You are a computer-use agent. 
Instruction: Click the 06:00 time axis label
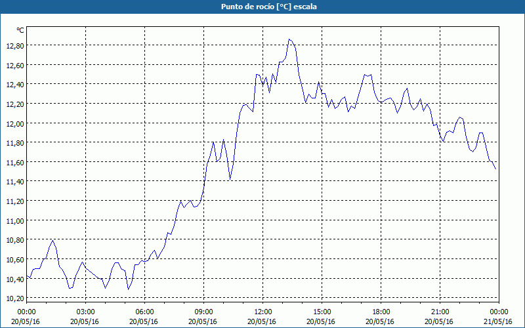(144, 312)
